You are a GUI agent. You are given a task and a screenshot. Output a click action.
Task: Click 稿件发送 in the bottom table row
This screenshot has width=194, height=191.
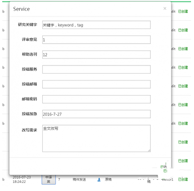[x=79, y=179]
